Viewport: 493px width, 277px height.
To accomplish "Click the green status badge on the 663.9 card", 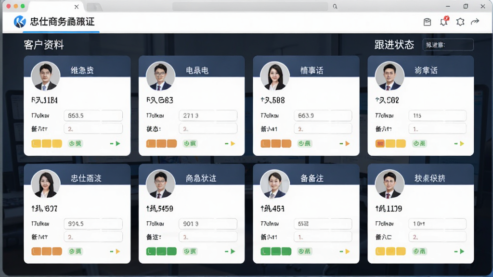I will [x=305, y=143].
